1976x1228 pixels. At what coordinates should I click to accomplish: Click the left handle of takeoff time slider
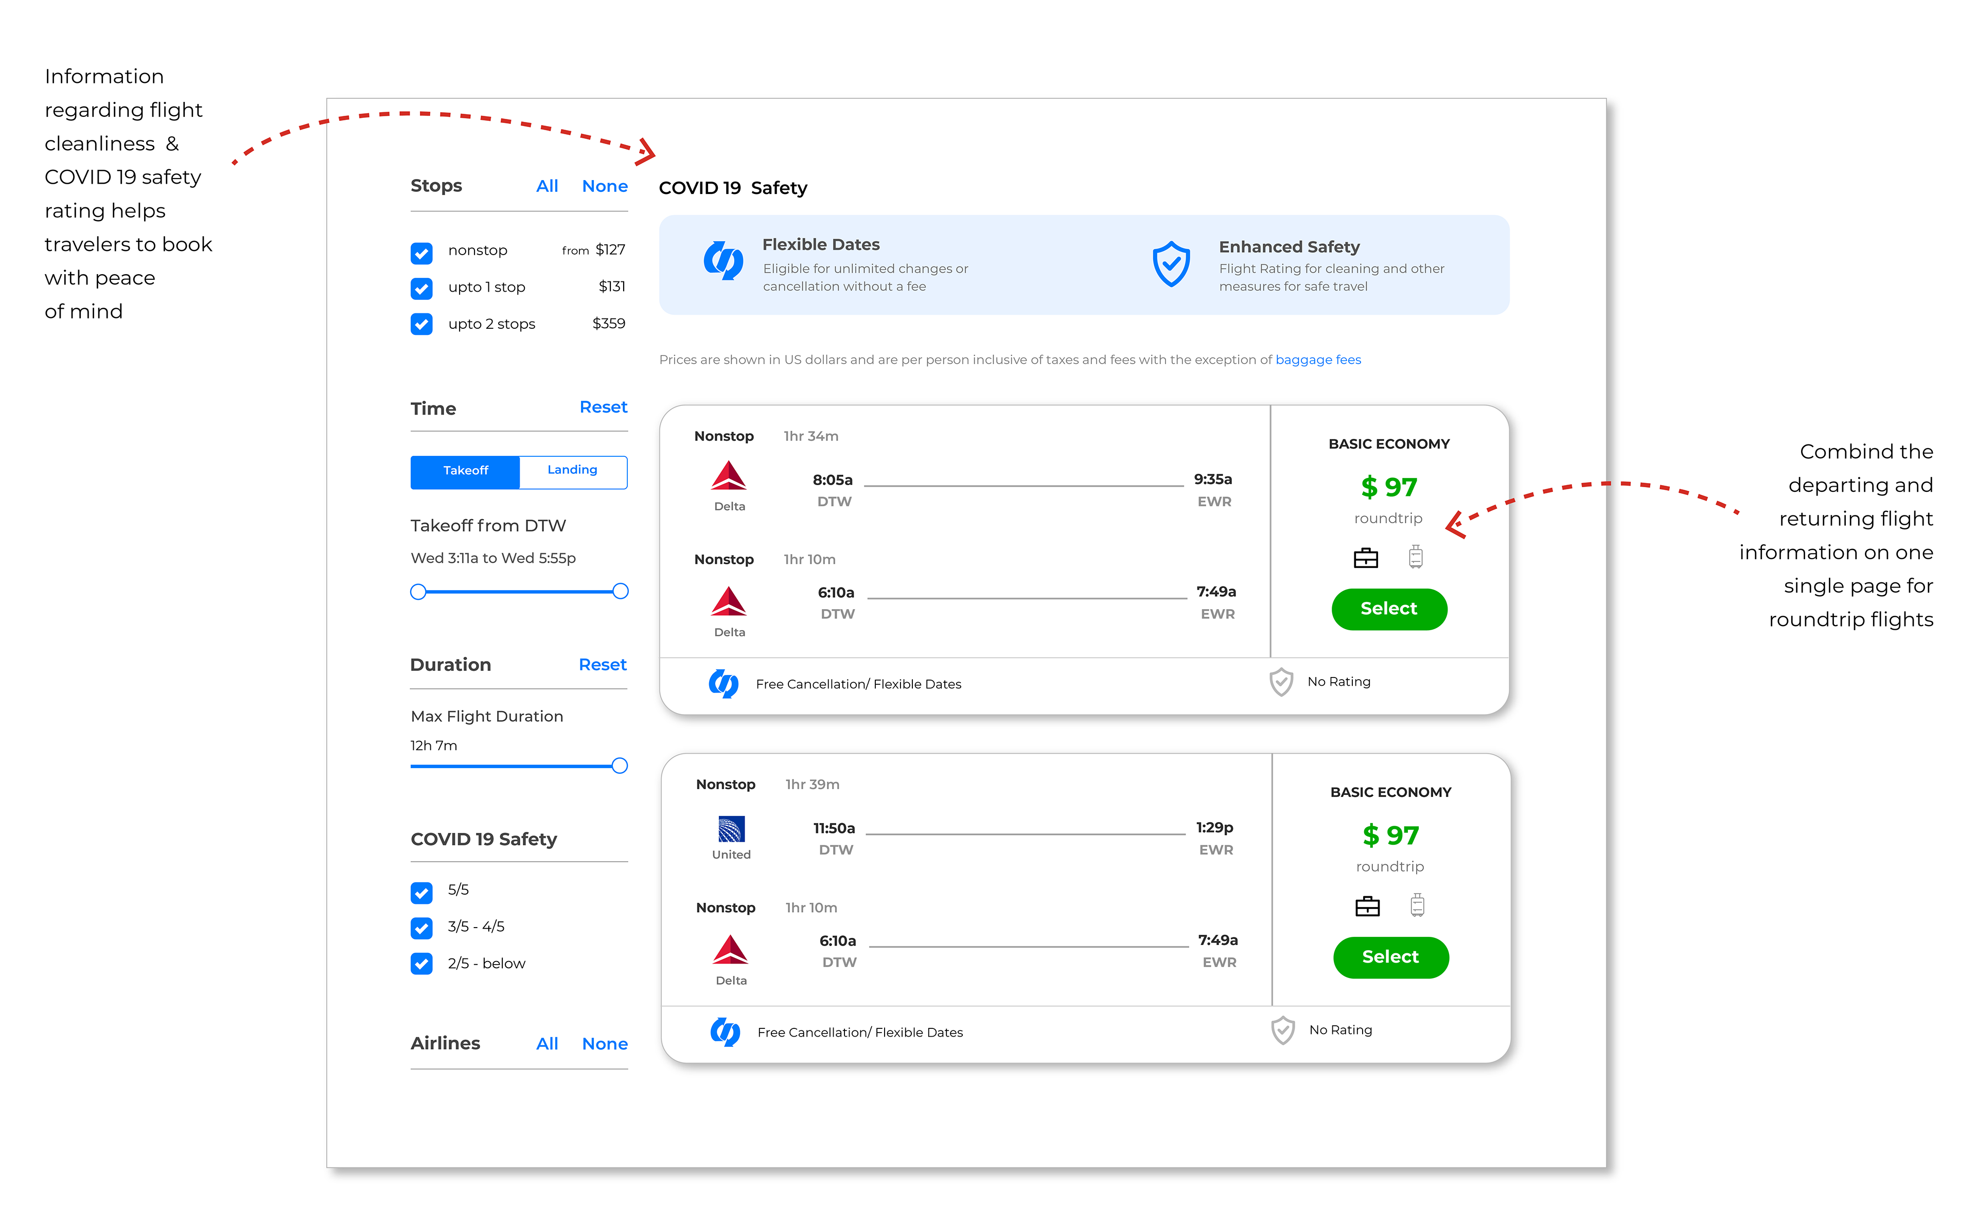[418, 592]
